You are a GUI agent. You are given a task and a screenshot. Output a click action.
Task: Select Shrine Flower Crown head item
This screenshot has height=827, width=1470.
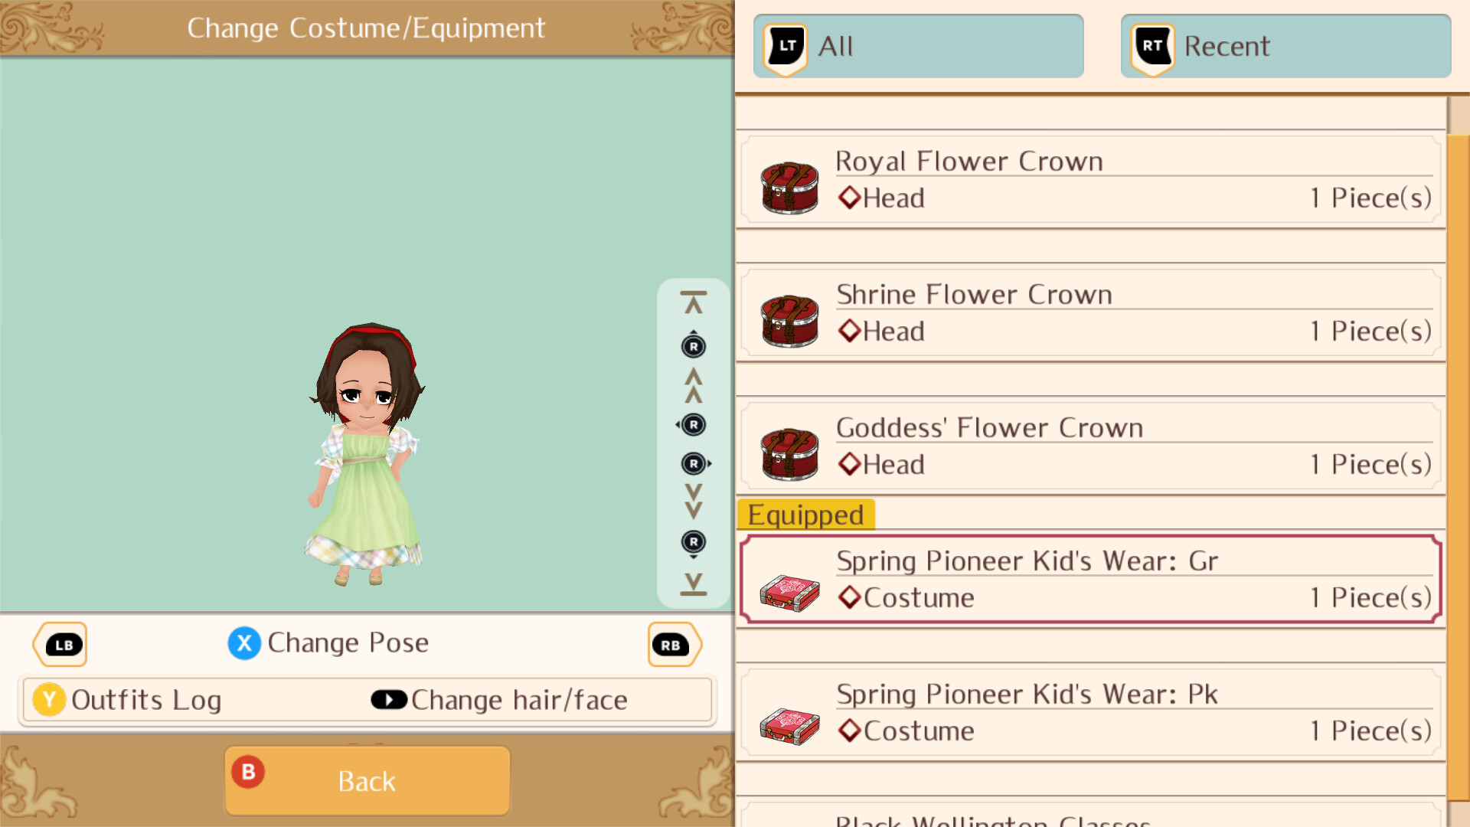tap(1090, 313)
